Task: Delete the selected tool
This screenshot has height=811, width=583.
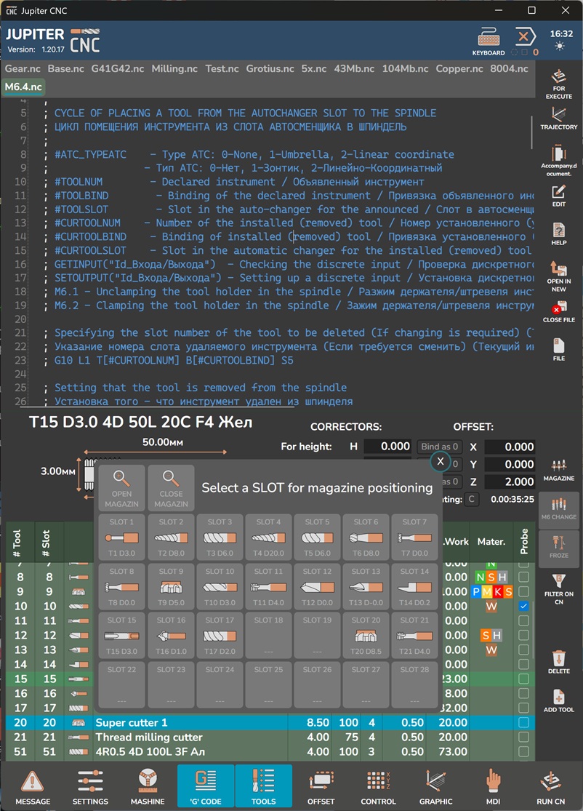Action: coord(558,661)
